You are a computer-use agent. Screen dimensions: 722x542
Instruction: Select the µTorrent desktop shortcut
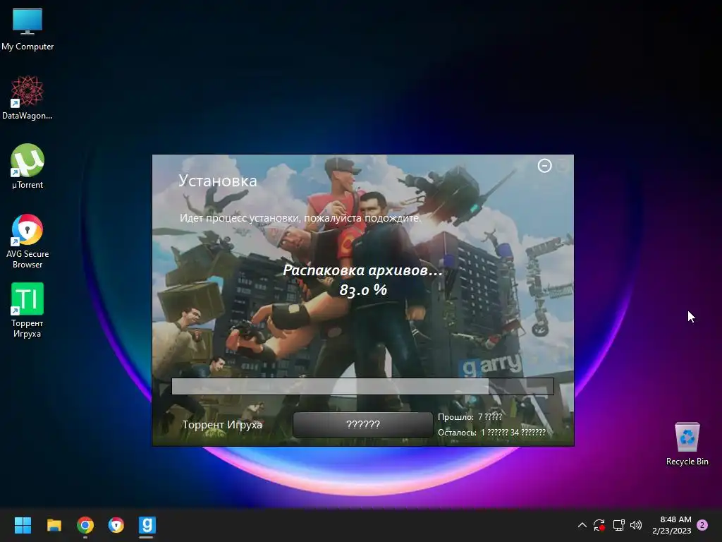[x=27, y=167]
